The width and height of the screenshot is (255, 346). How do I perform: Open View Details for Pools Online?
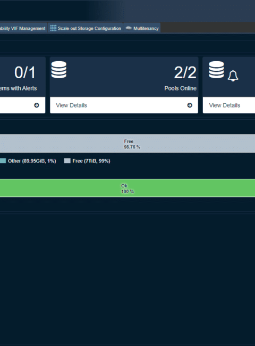click(x=124, y=105)
